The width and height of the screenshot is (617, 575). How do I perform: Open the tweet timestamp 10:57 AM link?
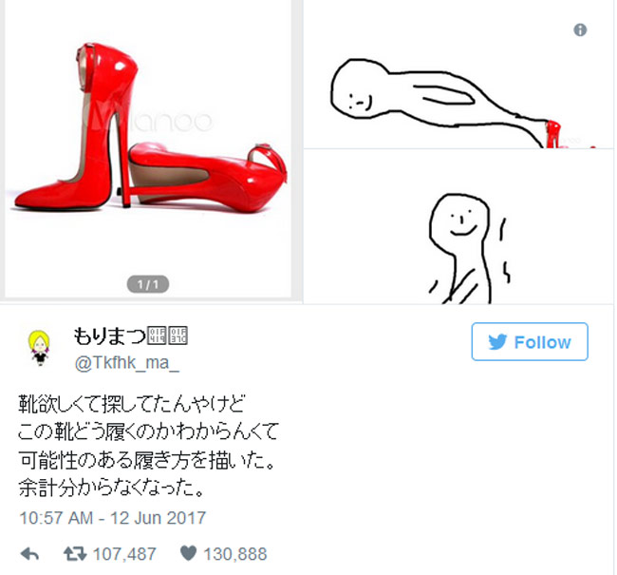113,517
